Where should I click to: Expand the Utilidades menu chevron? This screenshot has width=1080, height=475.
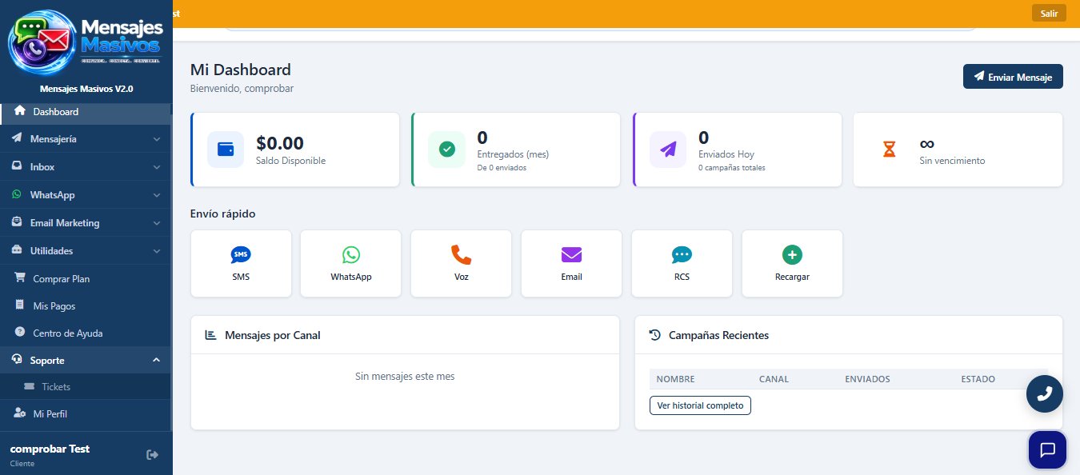point(157,251)
